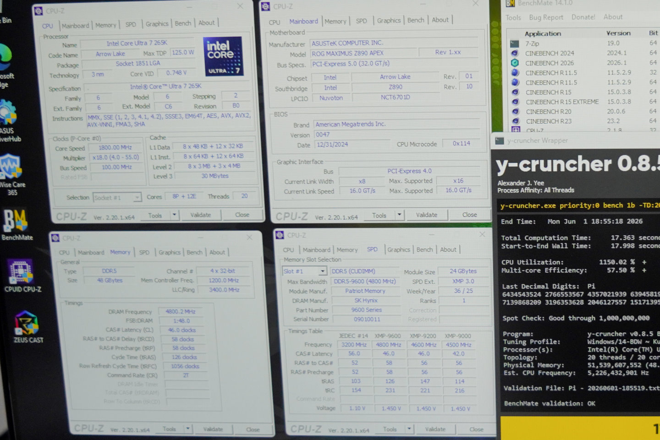
Task: Switch to the CPU tab in the Motherboard CPU-Z window
Action: [275, 22]
